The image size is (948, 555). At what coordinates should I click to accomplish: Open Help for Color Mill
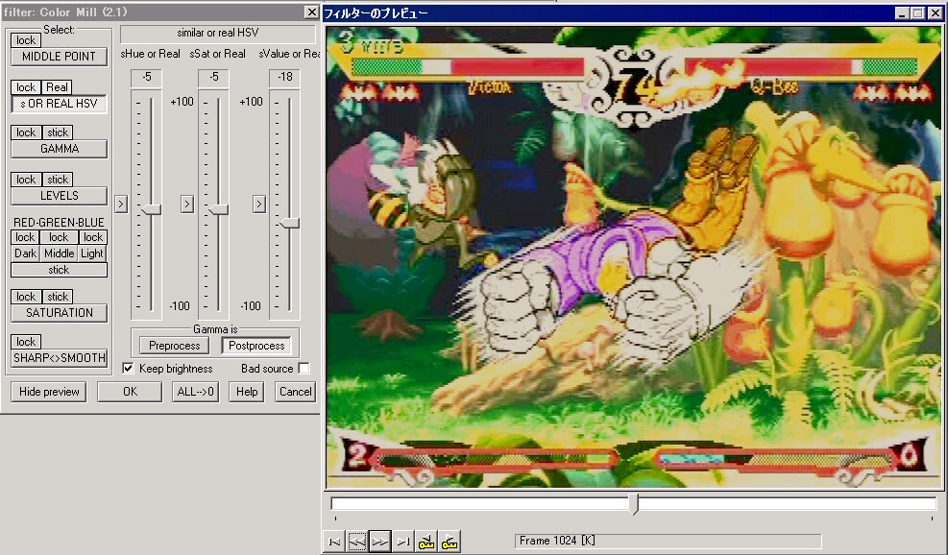pyautogui.click(x=247, y=392)
